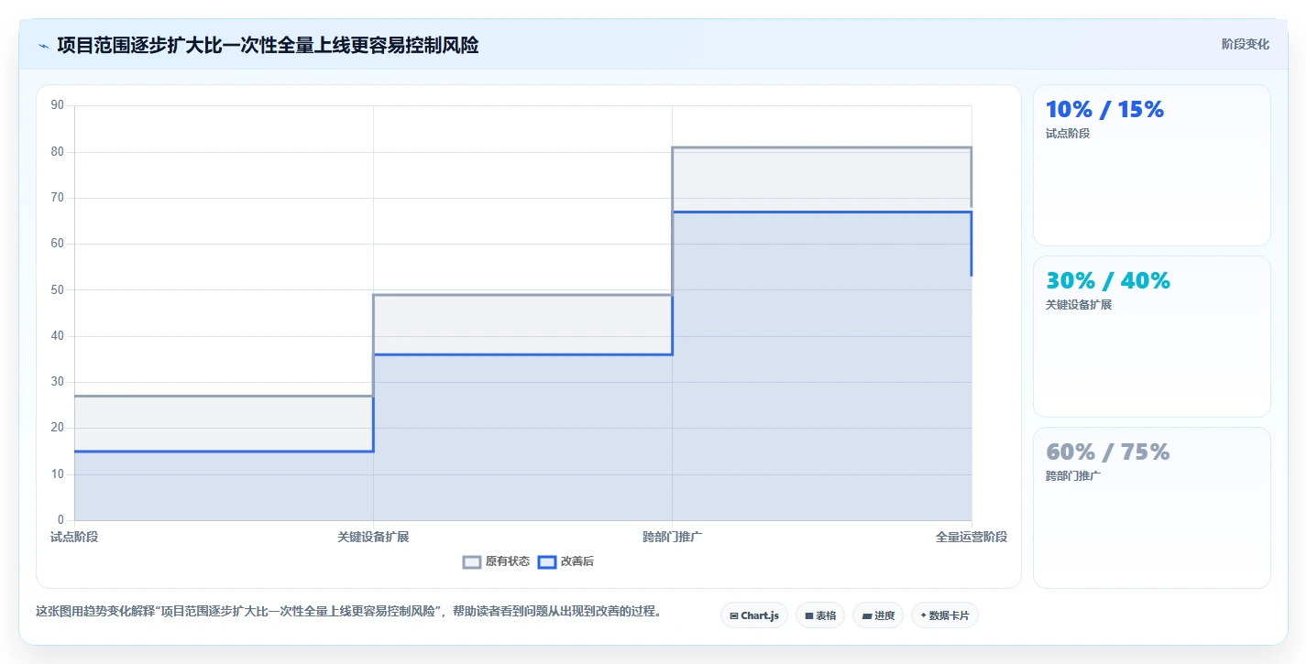Screen dimensions: 1307x664
Task: Click the icon inside the Chart.js chip
Action: [734, 616]
